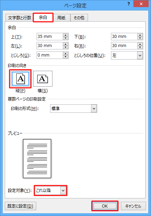Select the portrait 縦(P) orientation icon
Image resolution: width=151 pixels, height=216 pixels.
click(x=20, y=79)
